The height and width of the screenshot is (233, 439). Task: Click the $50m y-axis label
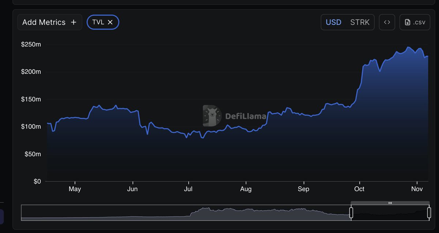click(33, 154)
